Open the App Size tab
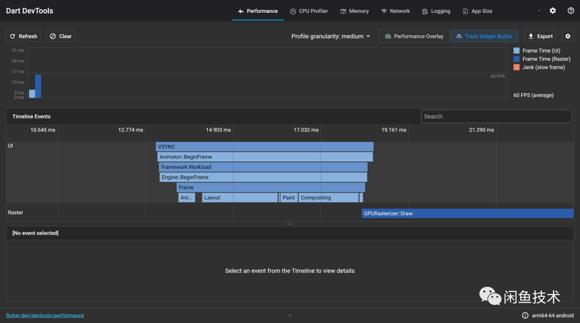This screenshot has height=323, width=580. pos(477,11)
